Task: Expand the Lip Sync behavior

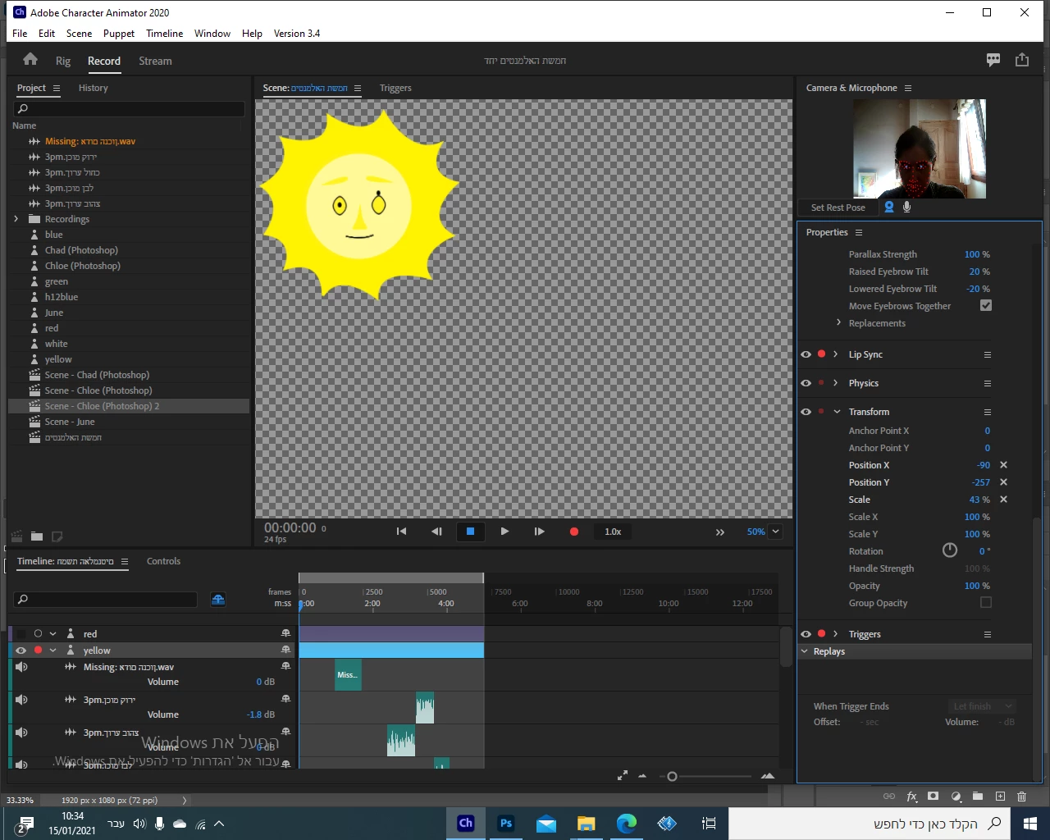Action: click(836, 354)
